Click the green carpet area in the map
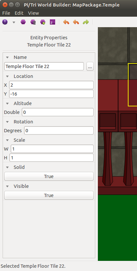This screenshot has height=271, width=137. click(117, 227)
